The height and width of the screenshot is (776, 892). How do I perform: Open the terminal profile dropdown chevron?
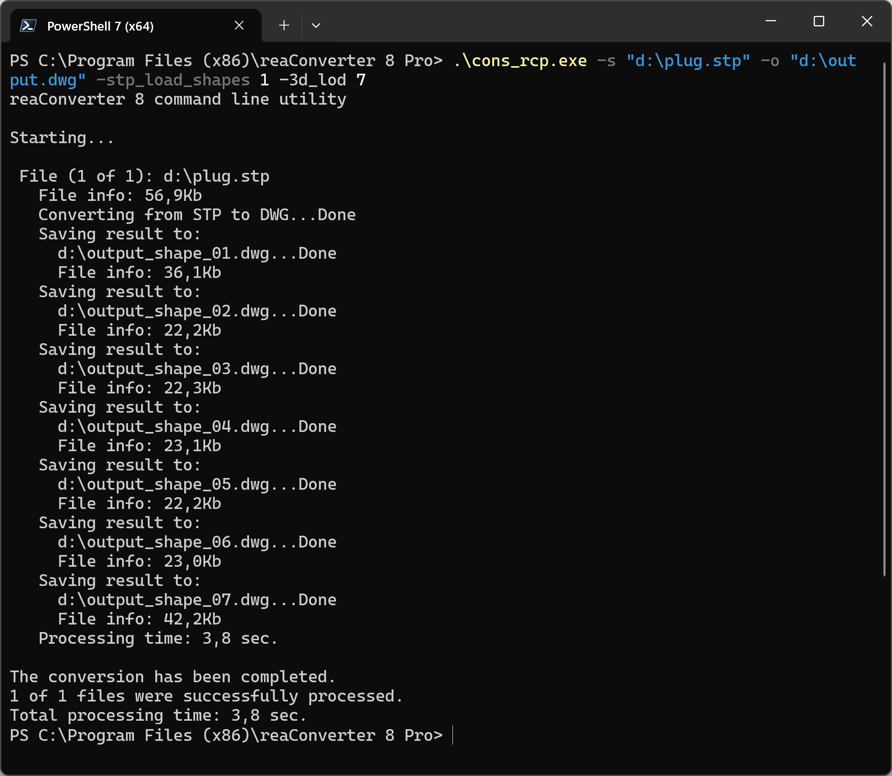click(x=316, y=26)
